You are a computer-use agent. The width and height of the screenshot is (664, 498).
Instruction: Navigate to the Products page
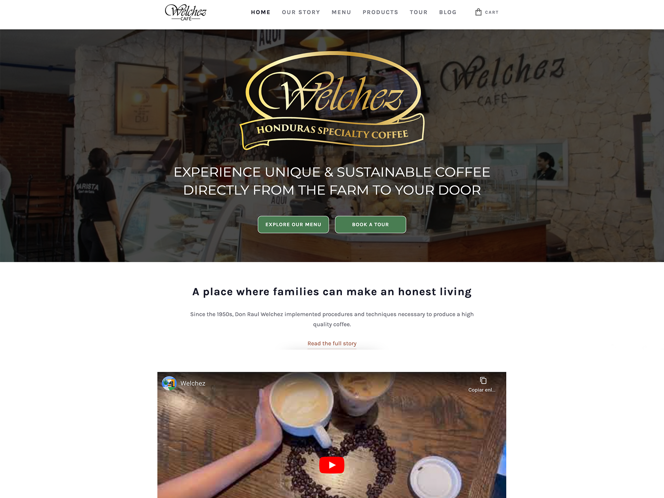click(380, 12)
